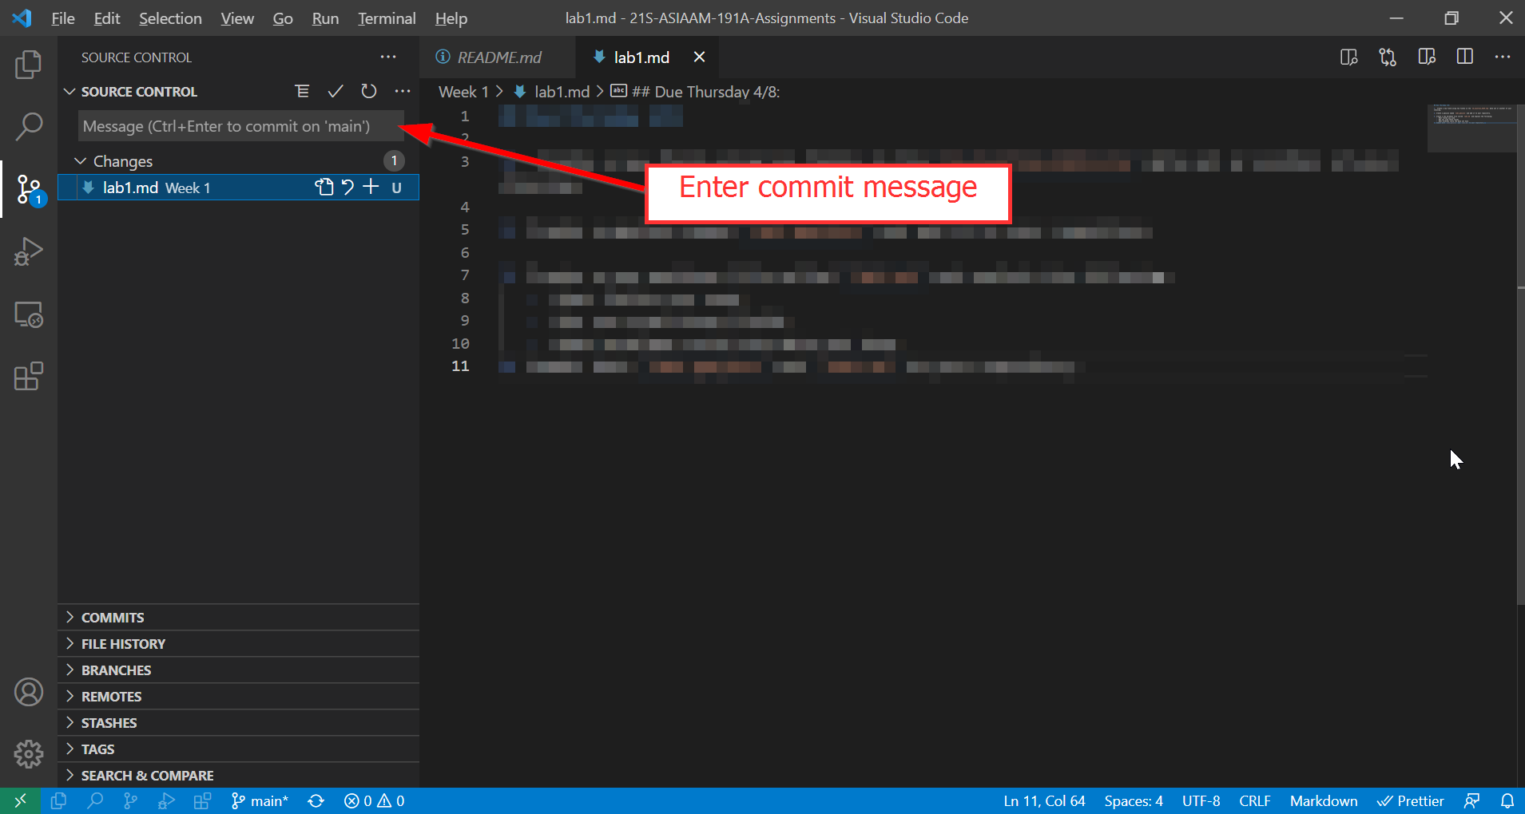This screenshot has height=814, width=1525.
Task: Refresh the Source Control panel
Action: click(x=368, y=92)
